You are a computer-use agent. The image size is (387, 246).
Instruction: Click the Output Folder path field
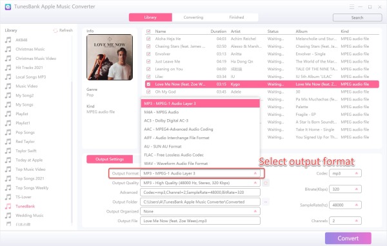coord(200,202)
